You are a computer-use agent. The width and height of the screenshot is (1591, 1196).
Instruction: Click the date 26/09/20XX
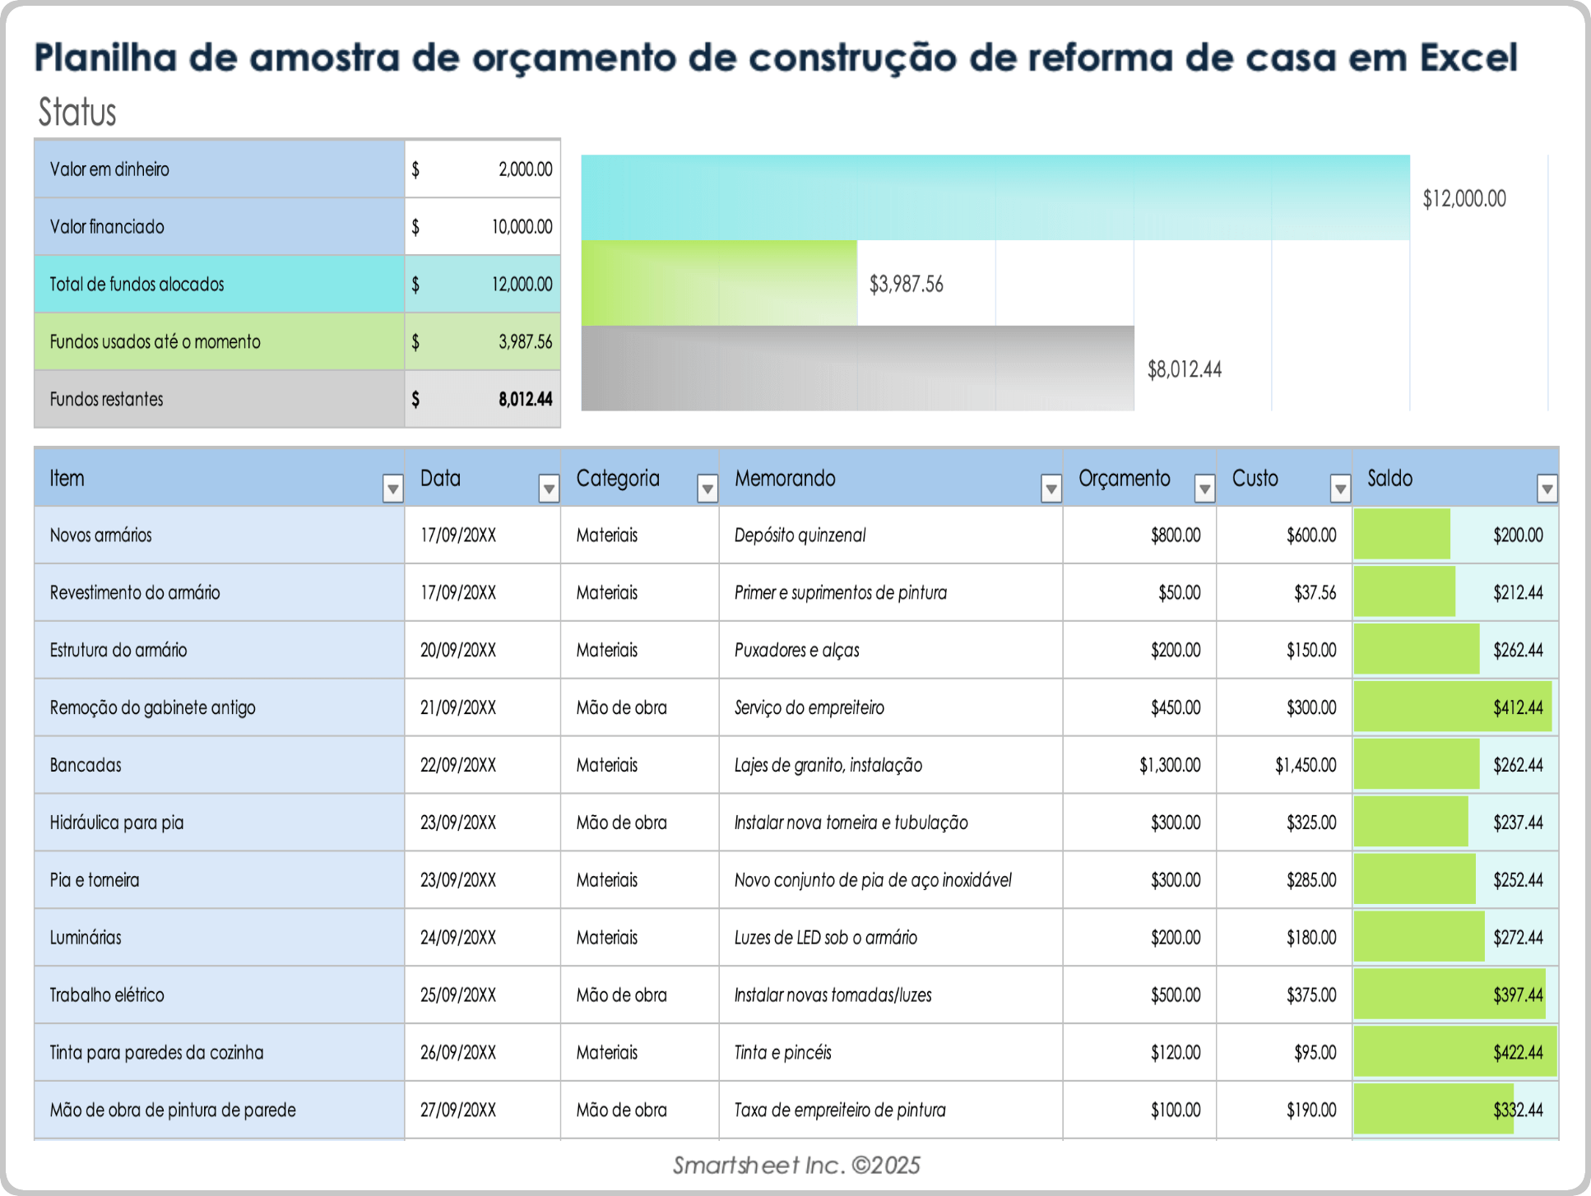pyautogui.click(x=458, y=1053)
